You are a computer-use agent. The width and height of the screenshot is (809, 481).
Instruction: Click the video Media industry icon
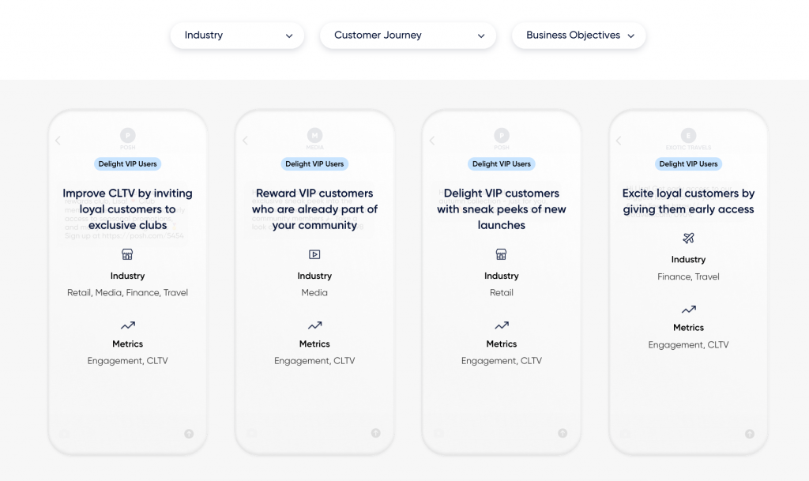coord(314,254)
